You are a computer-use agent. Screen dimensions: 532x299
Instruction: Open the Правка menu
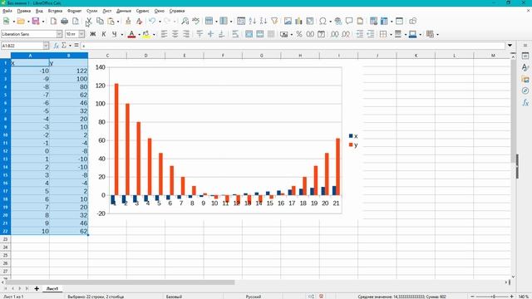[24, 11]
